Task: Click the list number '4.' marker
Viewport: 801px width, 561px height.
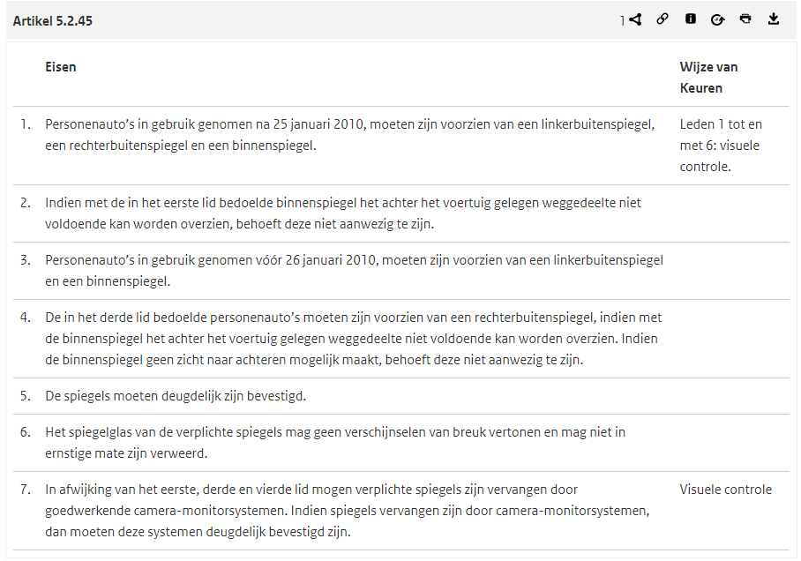Action: (x=26, y=318)
